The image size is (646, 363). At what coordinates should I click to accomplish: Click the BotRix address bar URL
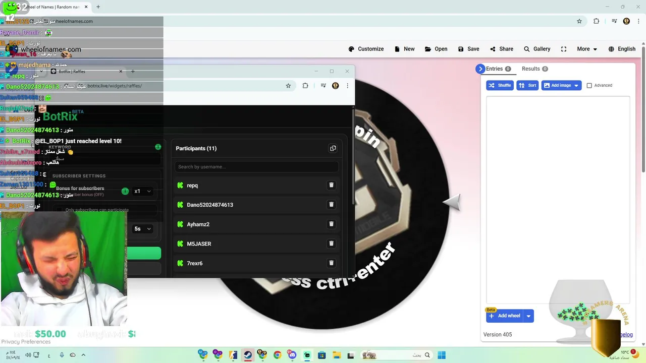[115, 86]
